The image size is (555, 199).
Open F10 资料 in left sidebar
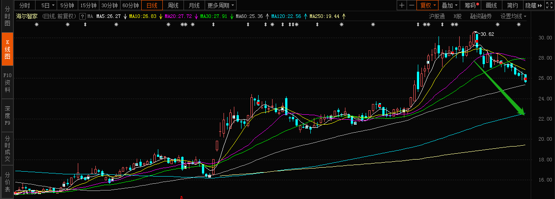7,82
